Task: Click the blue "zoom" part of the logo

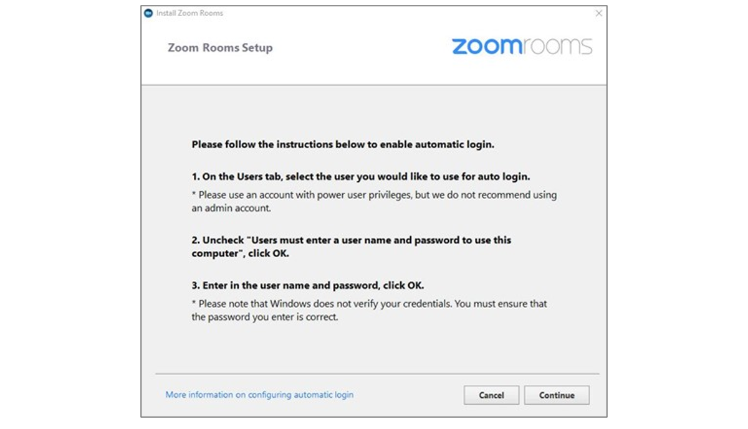Action: pyautogui.click(x=487, y=46)
